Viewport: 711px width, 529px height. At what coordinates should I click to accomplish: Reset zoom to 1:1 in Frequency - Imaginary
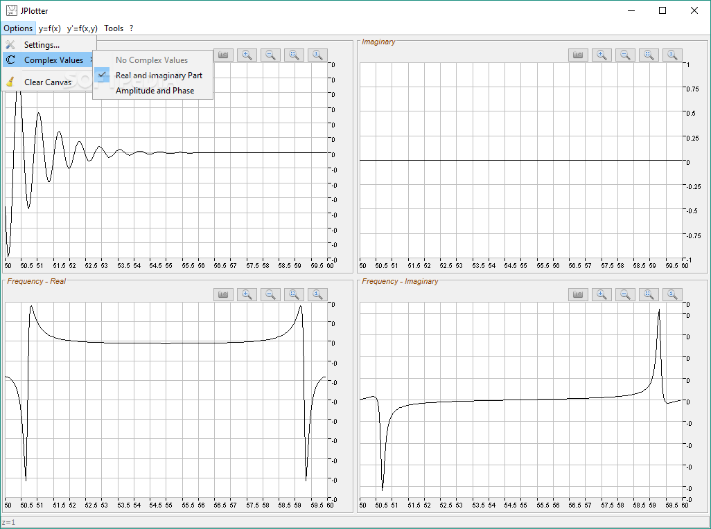[x=672, y=294]
